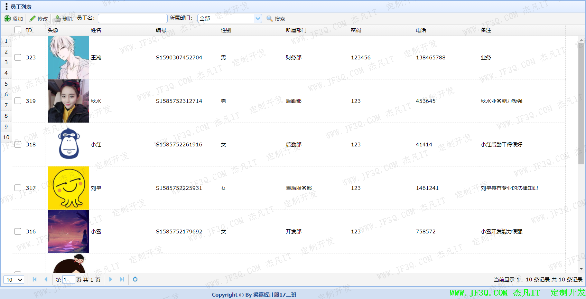Check the row for employee ID 323
Viewport: 586px width, 299px height.
click(18, 57)
